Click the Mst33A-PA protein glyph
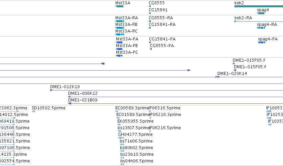The height and width of the screenshot is (166, 283). click(x=119, y=42)
